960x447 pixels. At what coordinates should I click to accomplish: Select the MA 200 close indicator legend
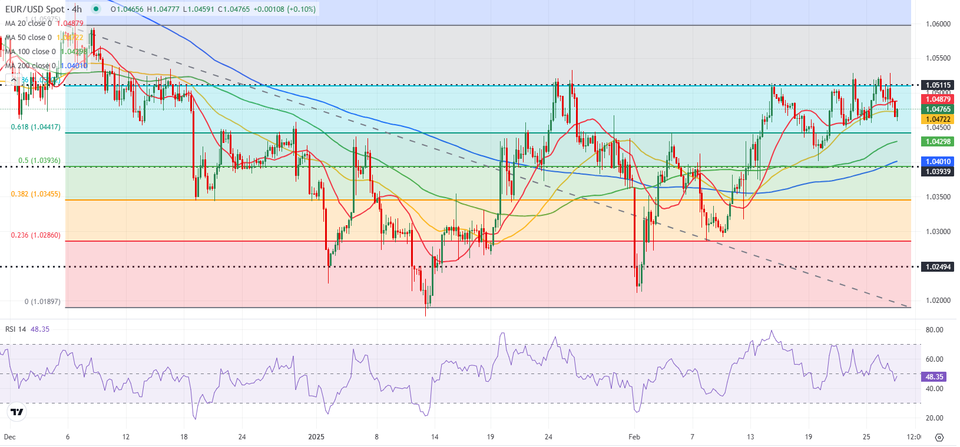coord(31,66)
